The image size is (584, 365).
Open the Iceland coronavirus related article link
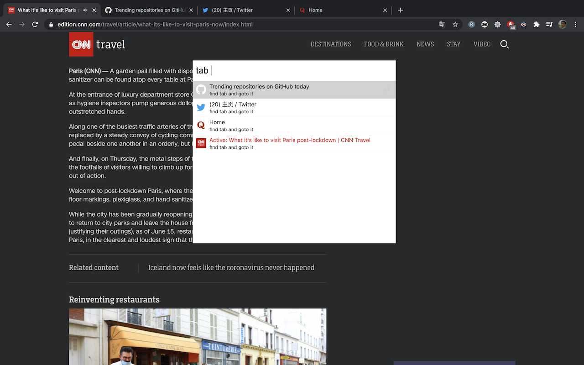pos(231,268)
